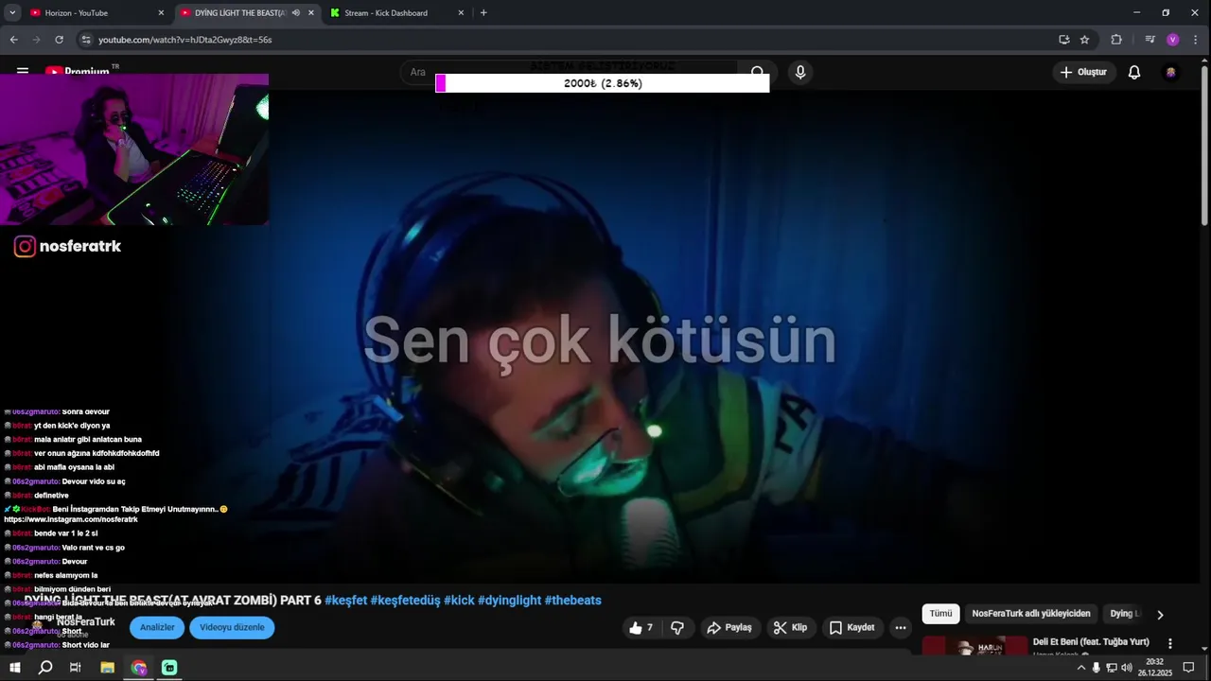Click the Chrome taskbar icon

point(139,668)
